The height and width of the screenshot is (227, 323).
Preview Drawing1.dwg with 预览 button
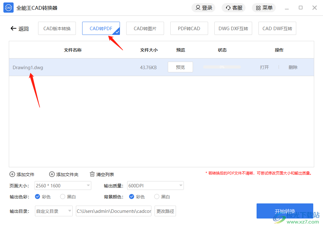(180, 67)
